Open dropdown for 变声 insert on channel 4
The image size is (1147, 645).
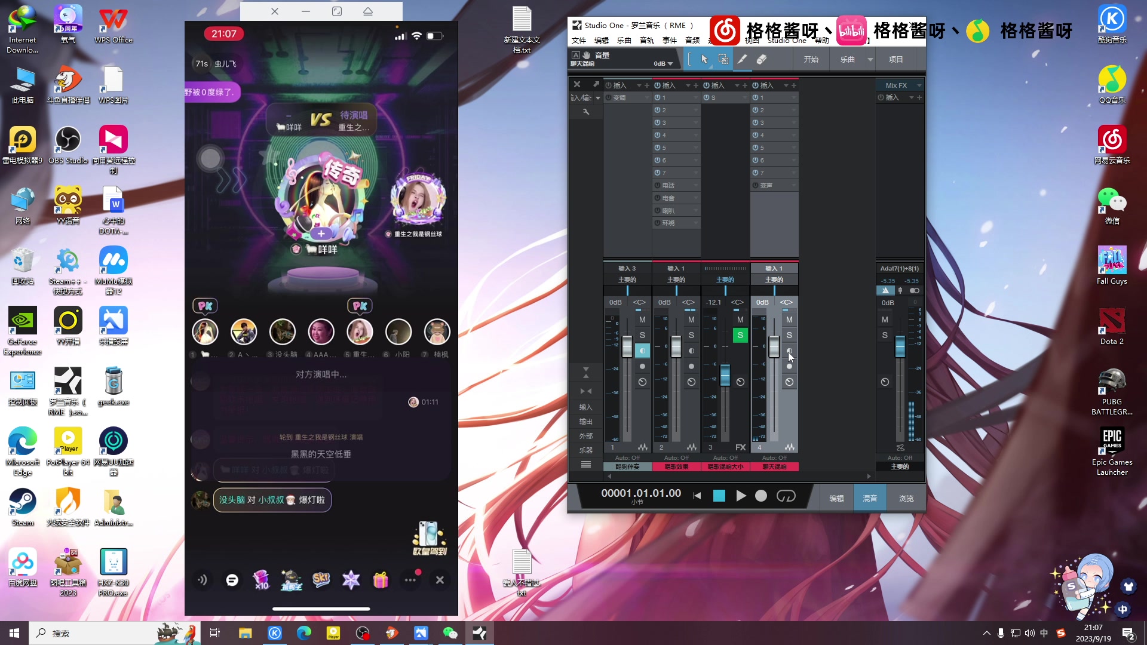point(793,185)
